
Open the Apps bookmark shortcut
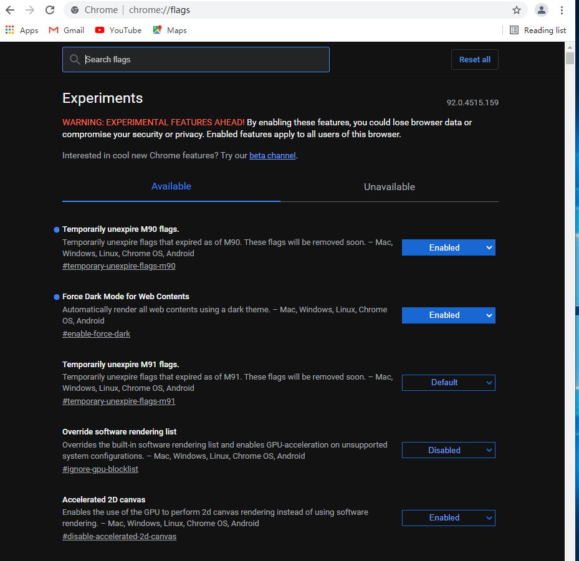coord(22,31)
